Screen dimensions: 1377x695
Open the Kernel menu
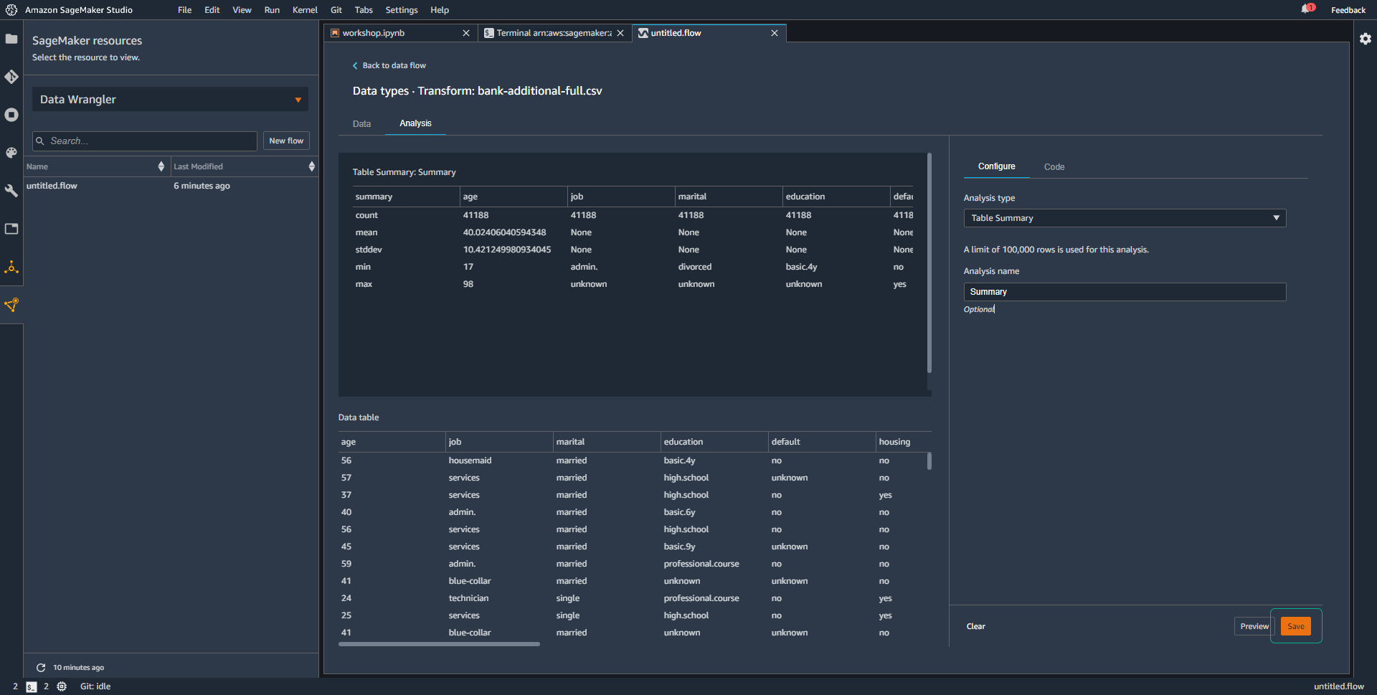[305, 10]
